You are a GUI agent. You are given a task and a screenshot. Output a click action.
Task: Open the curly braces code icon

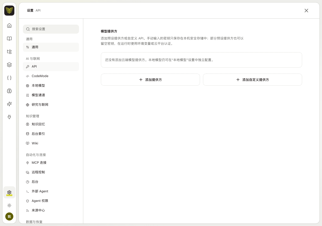point(9,78)
